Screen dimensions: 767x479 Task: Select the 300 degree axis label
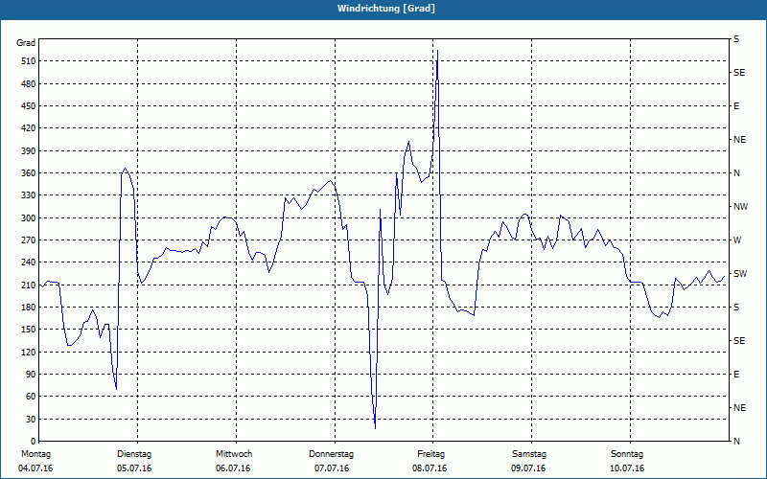pos(29,218)
